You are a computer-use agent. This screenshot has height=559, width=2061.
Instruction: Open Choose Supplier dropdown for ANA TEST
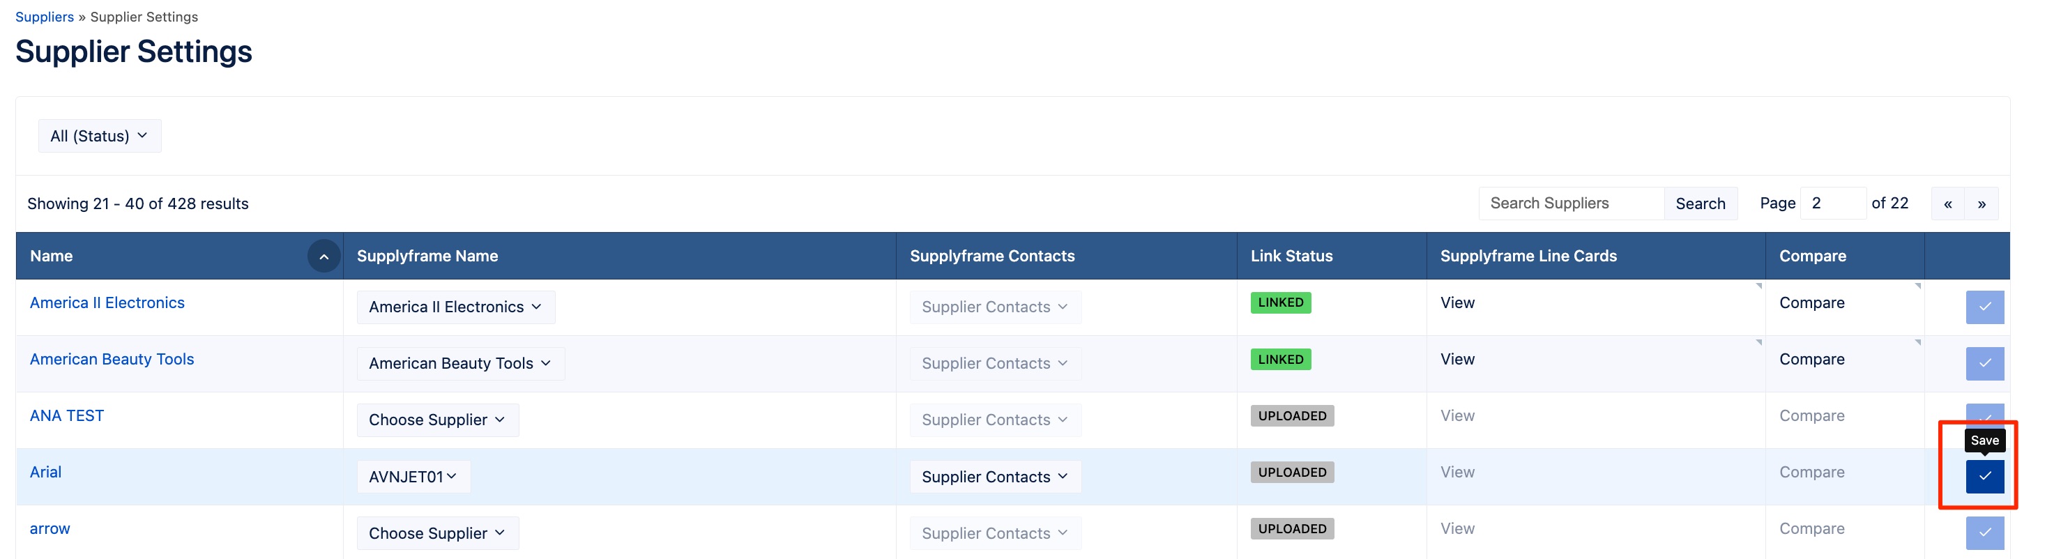tap(437, 420)
